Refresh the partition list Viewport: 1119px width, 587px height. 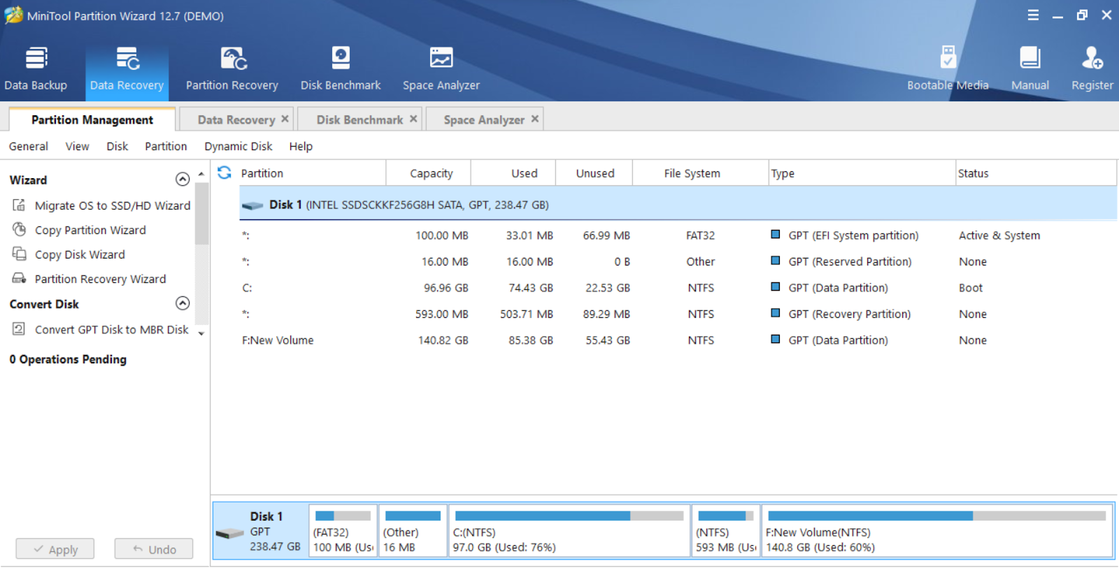pos(224,173)
